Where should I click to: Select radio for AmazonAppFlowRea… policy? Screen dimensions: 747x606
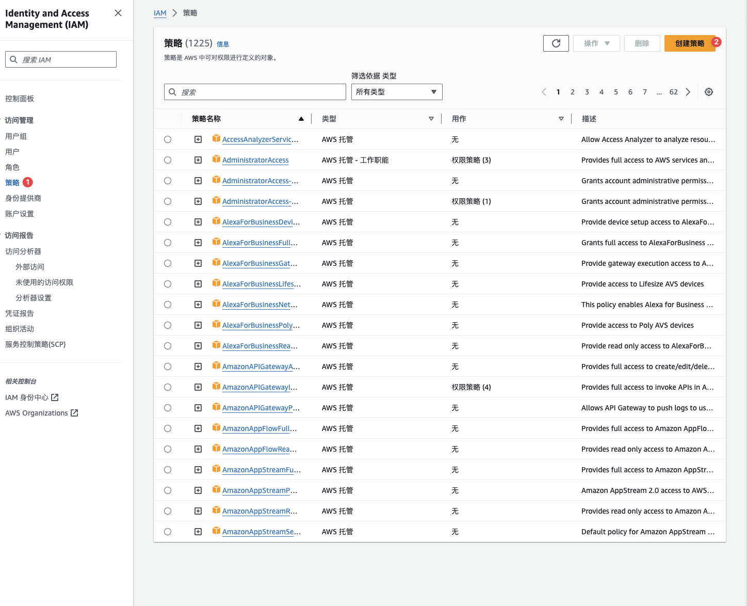(168, 449)
